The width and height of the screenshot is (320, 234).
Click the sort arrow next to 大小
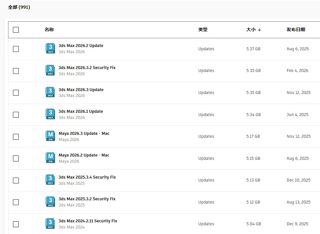[259, 29]
